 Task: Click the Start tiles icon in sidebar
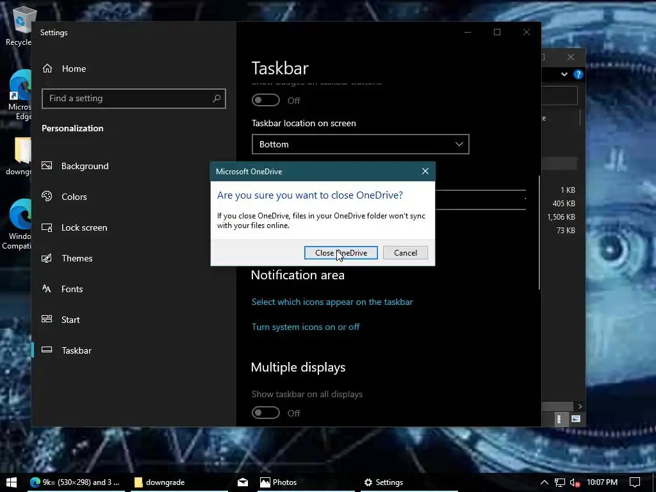pos(47,319)
